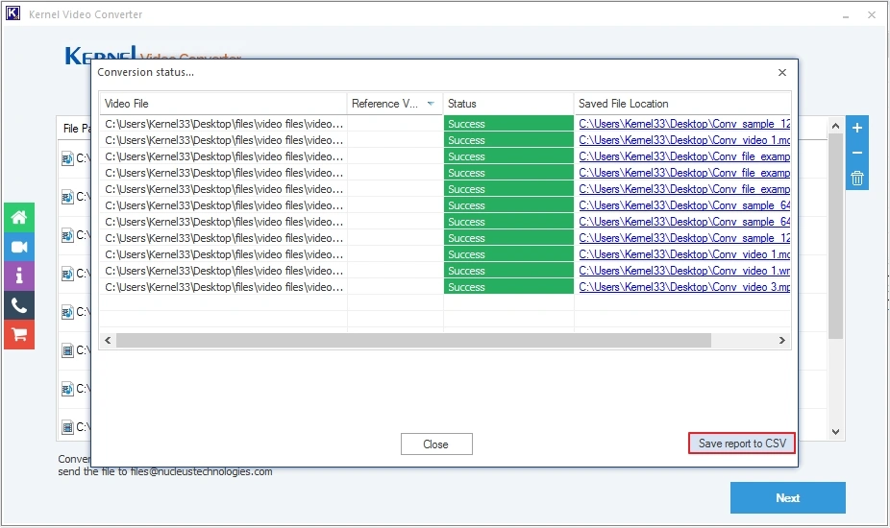Select the first Video File path row
Image resolution: width=890 pixels, height=528 pixels.
[x=224, y=124]
